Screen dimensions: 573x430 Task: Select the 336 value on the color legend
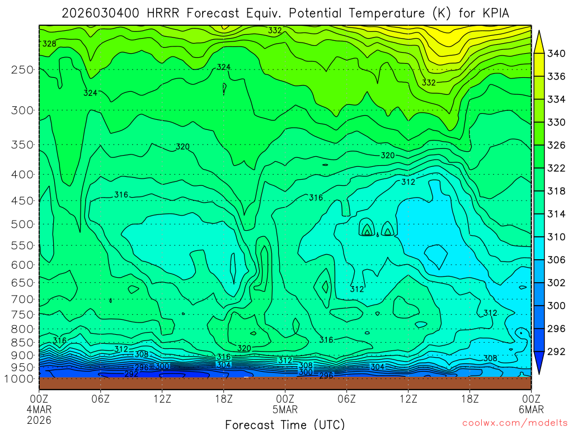point(556,76)
